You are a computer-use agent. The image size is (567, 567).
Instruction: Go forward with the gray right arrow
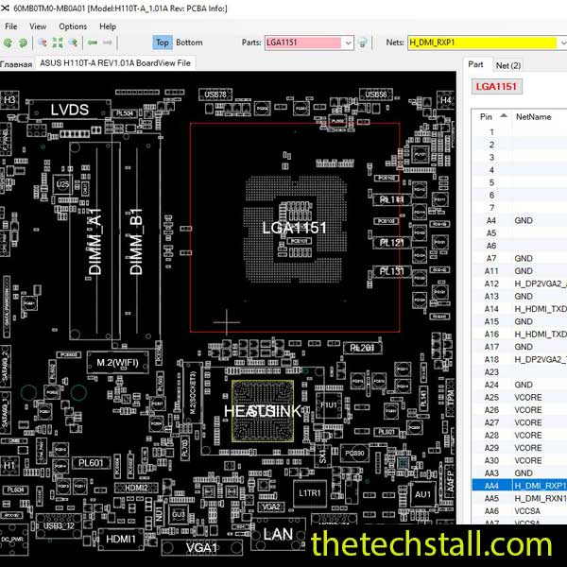(x=108, y=43)
